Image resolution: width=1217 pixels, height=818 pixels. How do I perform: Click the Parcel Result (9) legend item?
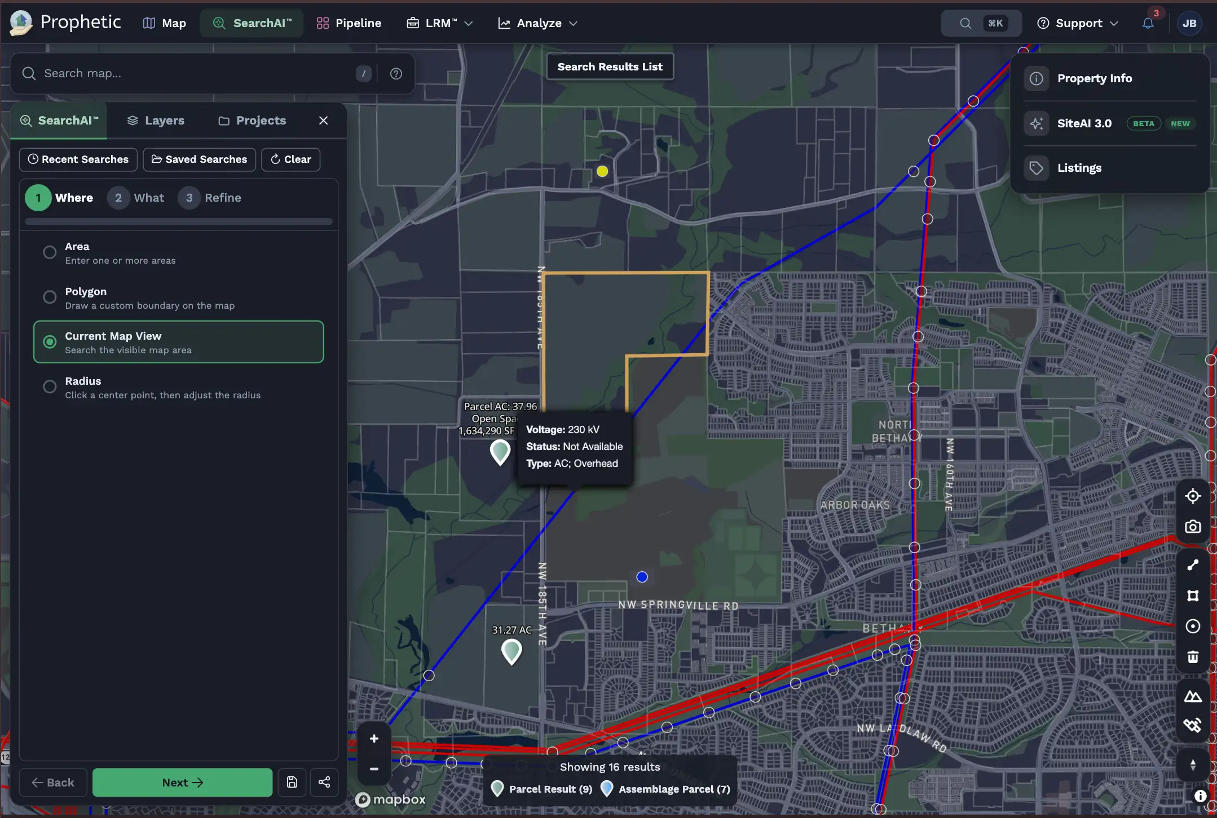542,789
